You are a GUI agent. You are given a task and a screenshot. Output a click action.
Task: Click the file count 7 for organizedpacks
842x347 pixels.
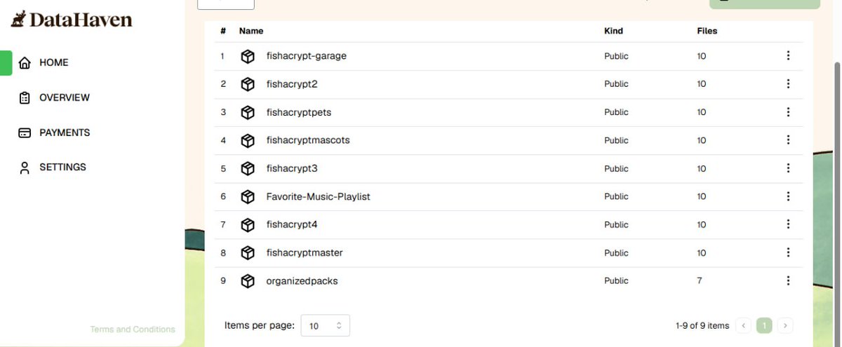[700, 280]
